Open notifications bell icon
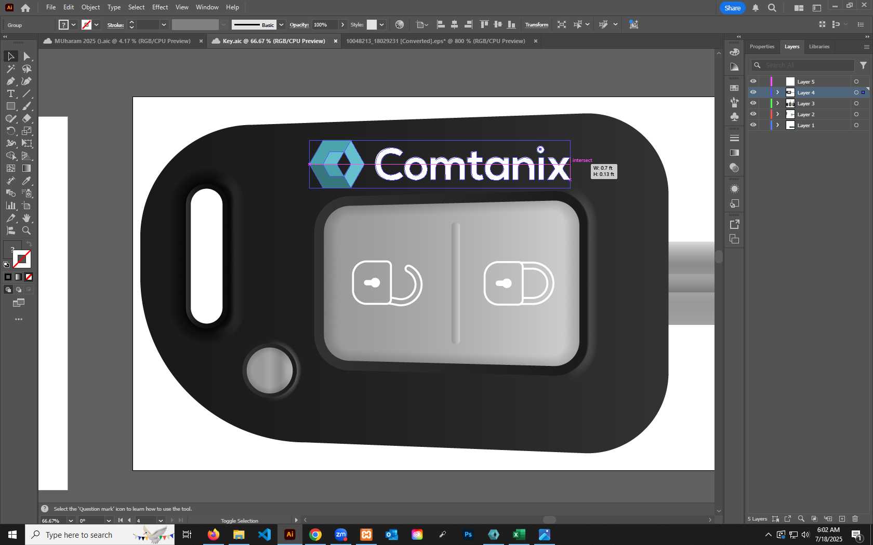The image size is (873, 545). (x=756, y=8)
